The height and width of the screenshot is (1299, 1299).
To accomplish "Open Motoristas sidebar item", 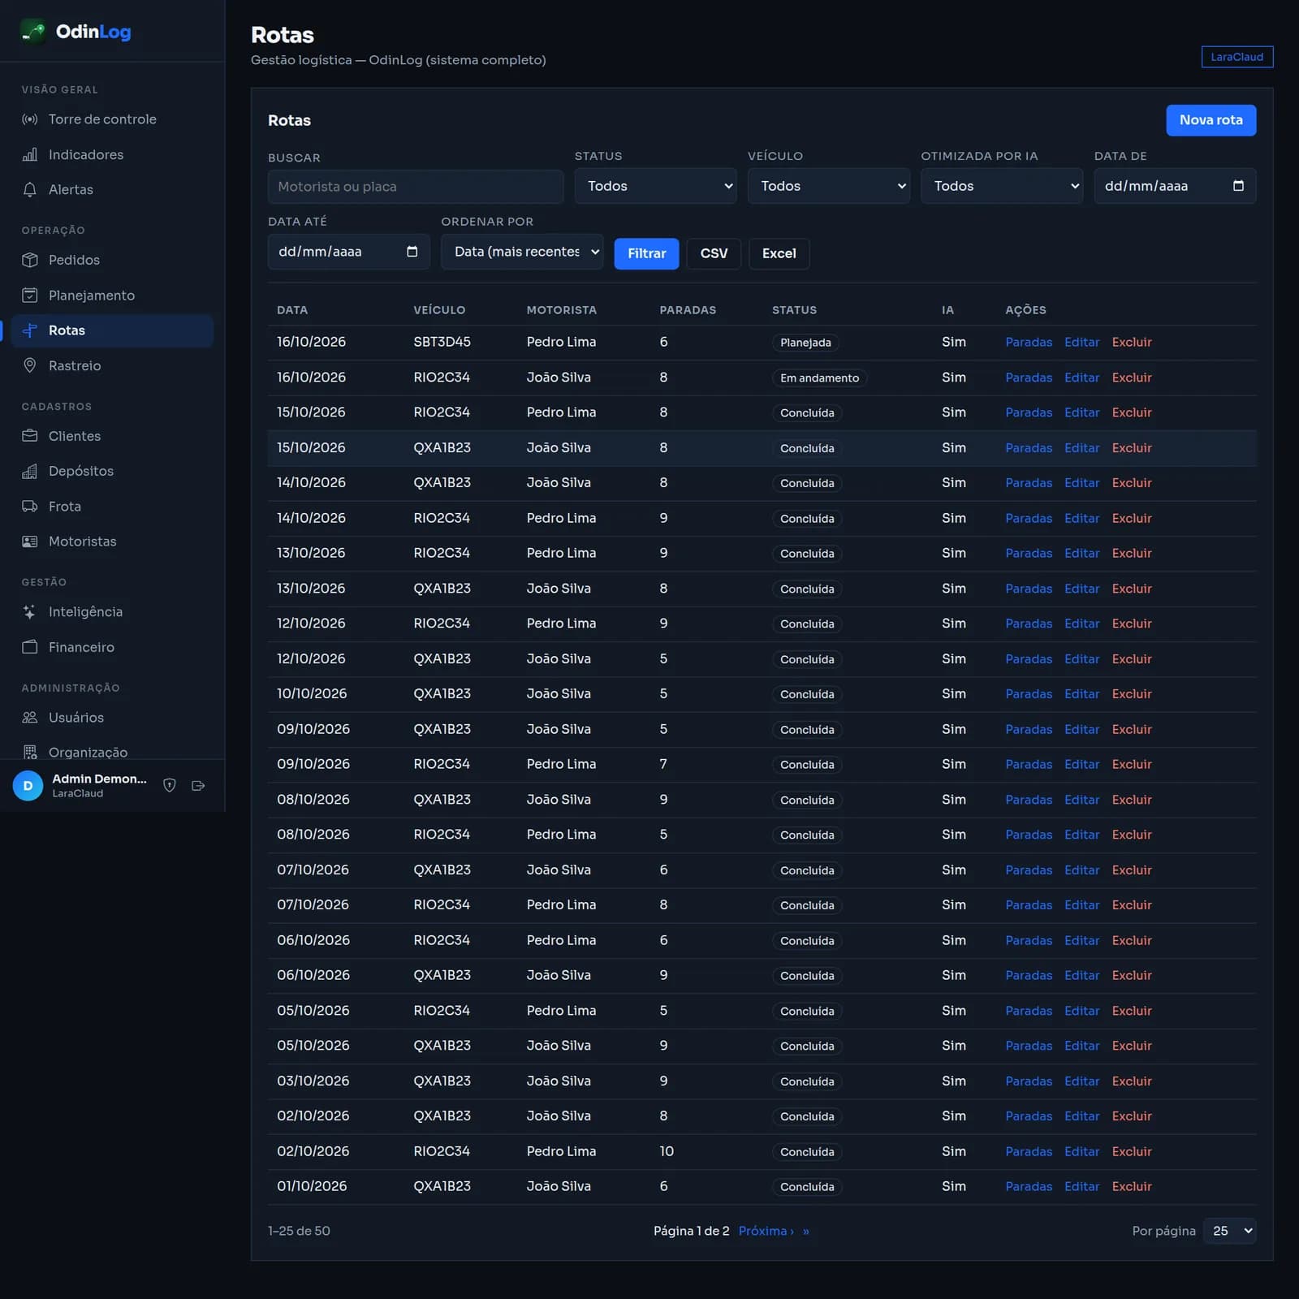I will (x=112, y=542).
